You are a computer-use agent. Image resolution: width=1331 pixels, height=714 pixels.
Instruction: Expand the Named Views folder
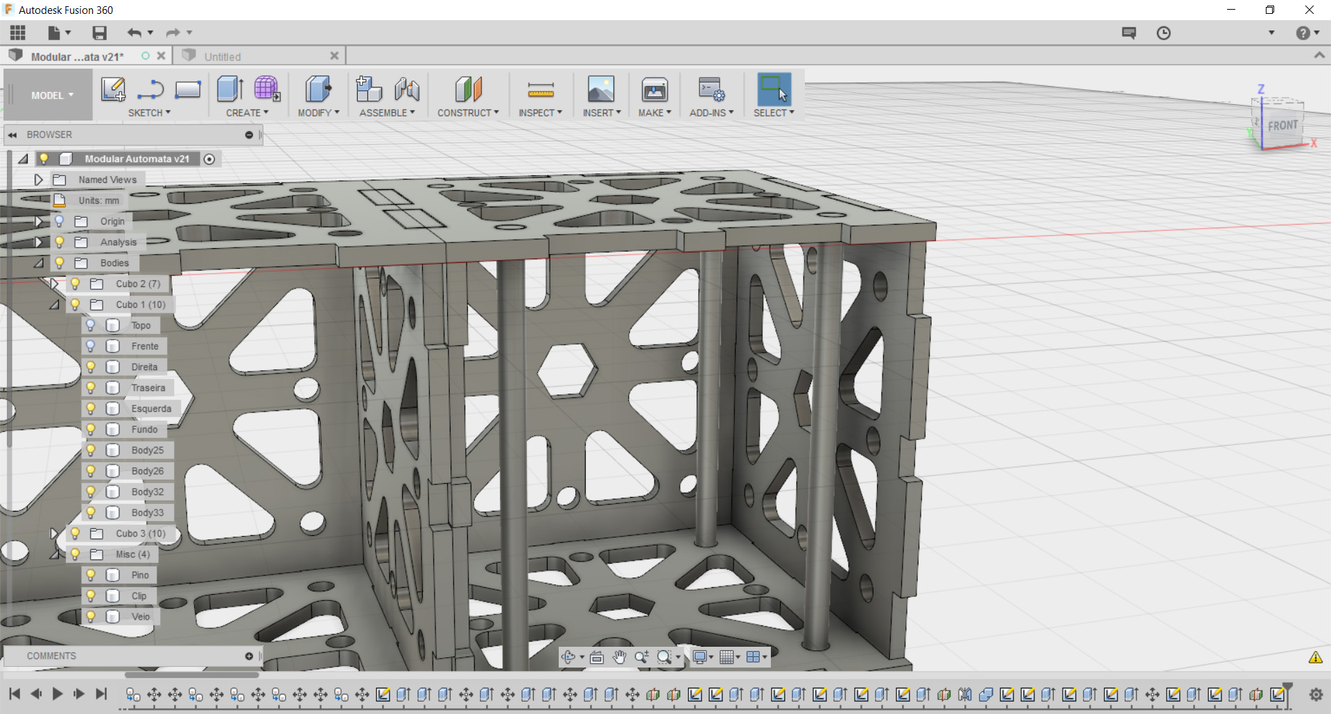(x=39, y=180)
